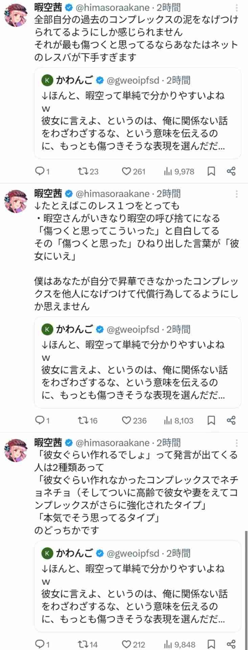This screenshot has height=650, width=248.
Task: Open more options on second tweet
Action: tap(237, 194)
